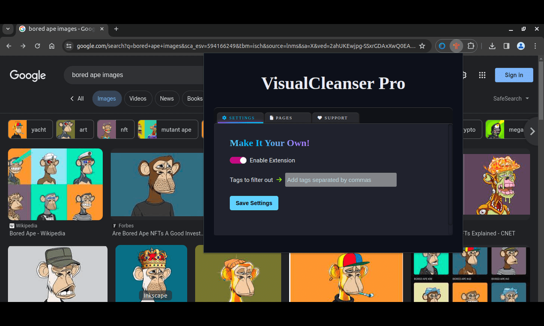
Task: Click the tags to filter out field
Action: click(x=341, y=180)
